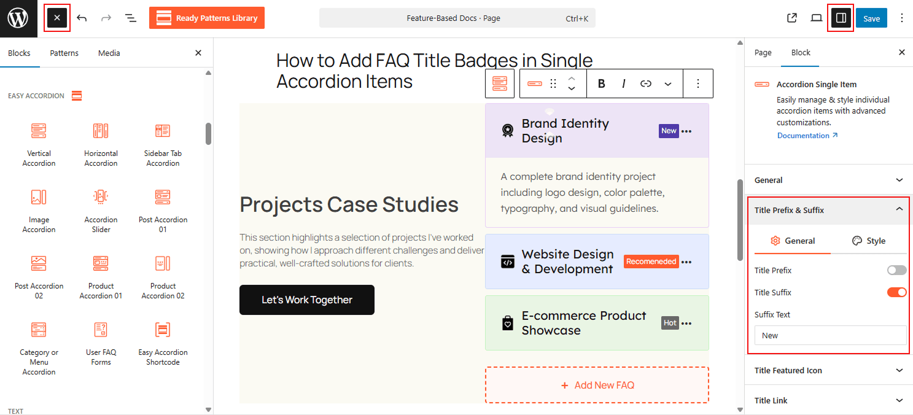Screen dimensions: 913x415
Task: Undo the last change
Action: coord(82,18)
